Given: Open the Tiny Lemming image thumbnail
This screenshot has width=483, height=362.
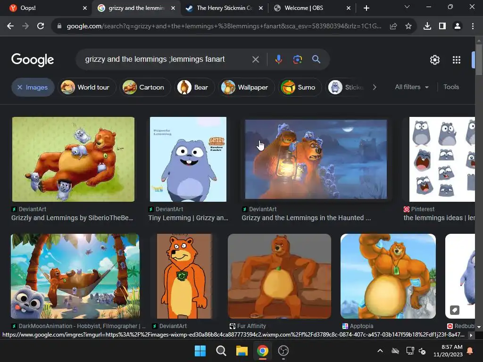Looking at the screenshot, I should click(188, 159).
